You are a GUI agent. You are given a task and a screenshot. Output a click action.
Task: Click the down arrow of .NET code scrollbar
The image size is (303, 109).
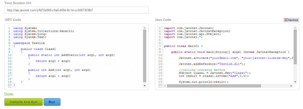pyautogui.click(x=145, y=85)
